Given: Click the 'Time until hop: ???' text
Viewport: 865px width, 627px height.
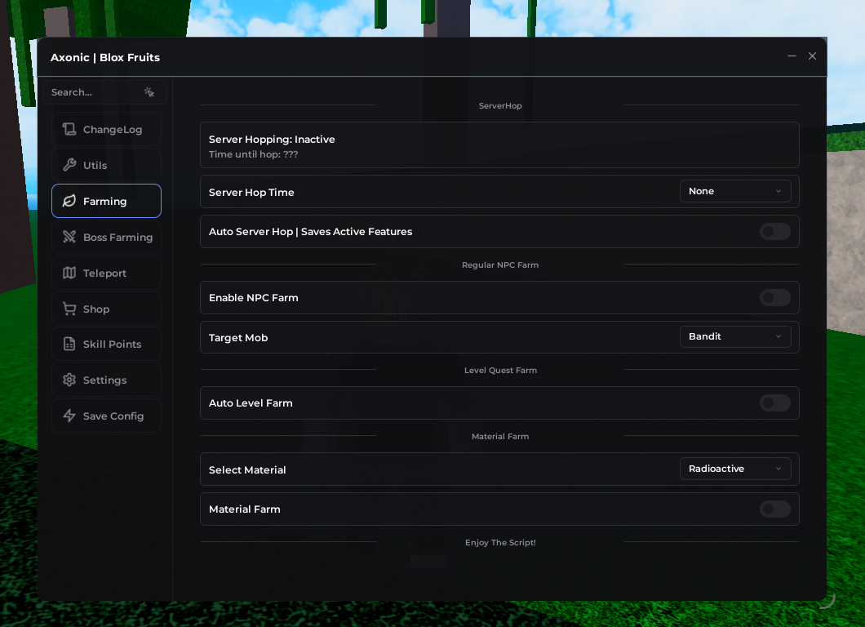Looking at the screenshot, I should (x=253, y=154).
